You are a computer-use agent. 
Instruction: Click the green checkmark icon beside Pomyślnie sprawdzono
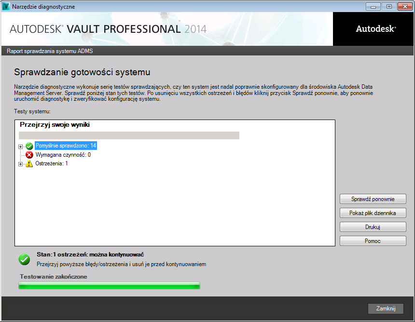[29, 146]
